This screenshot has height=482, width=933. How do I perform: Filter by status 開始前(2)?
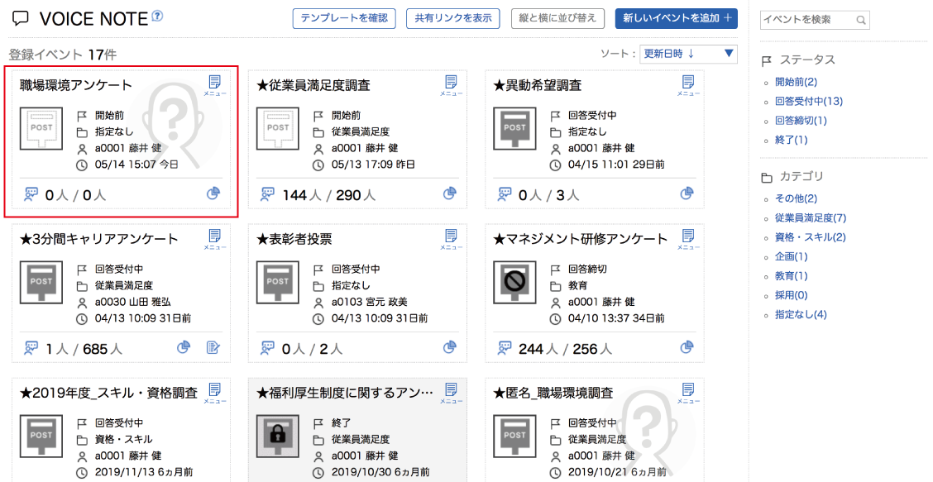pyautogui.click(x=796, y=82)
